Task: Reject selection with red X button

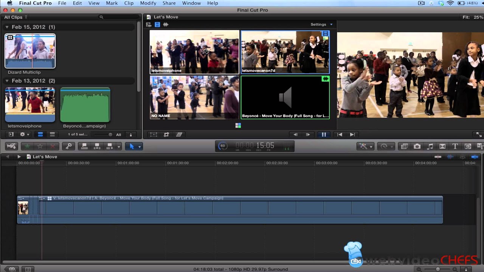Action: [x=53, y=146]
